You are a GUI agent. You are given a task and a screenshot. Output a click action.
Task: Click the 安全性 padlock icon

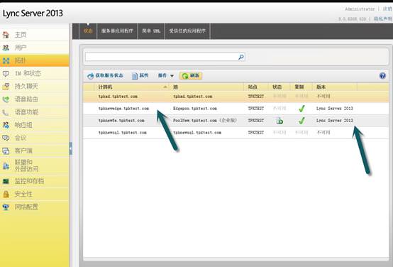[x=6, y=194]
